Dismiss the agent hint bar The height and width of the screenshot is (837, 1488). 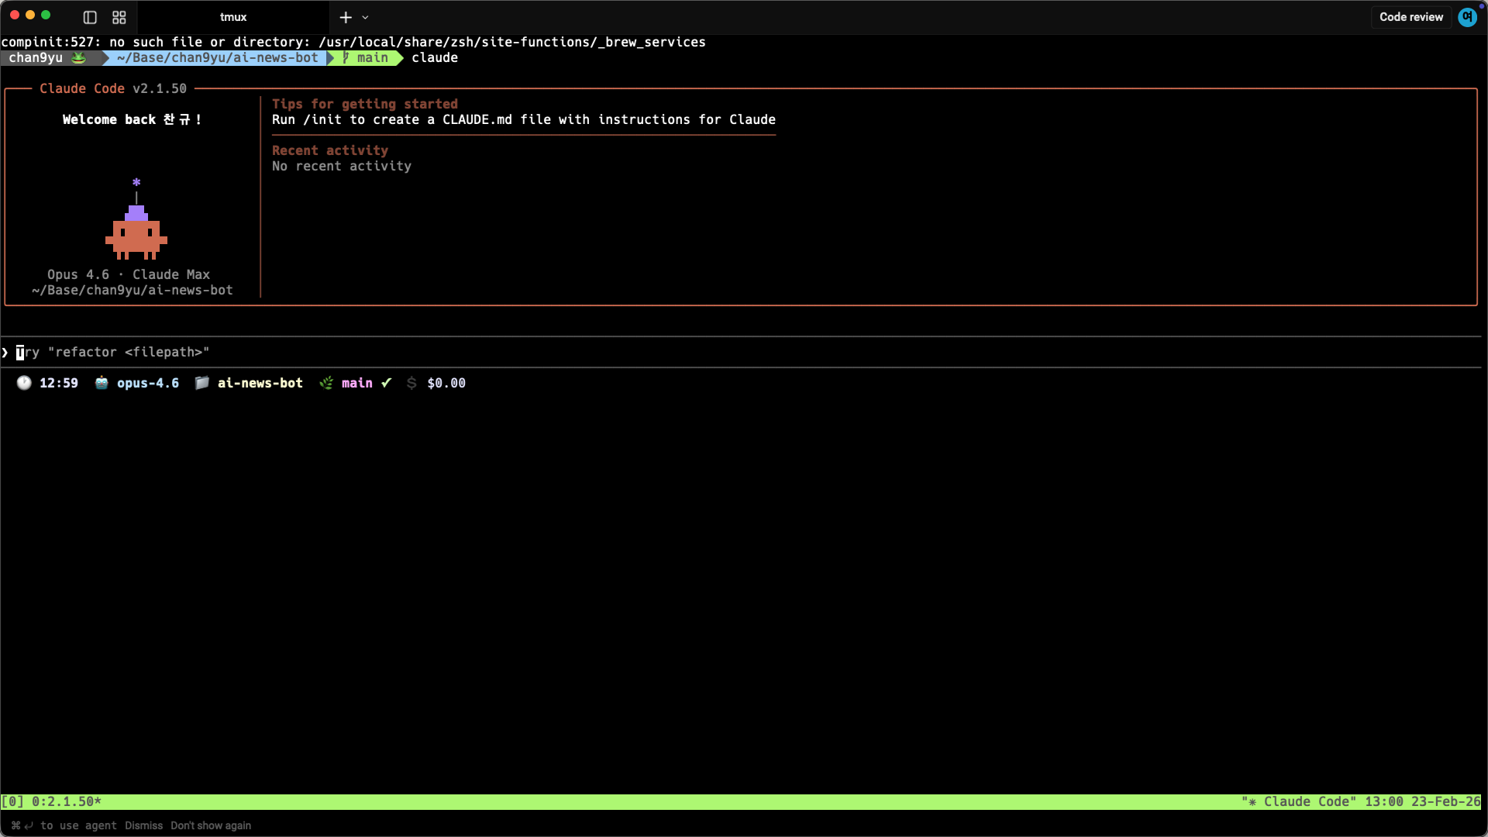click(143, 825)
